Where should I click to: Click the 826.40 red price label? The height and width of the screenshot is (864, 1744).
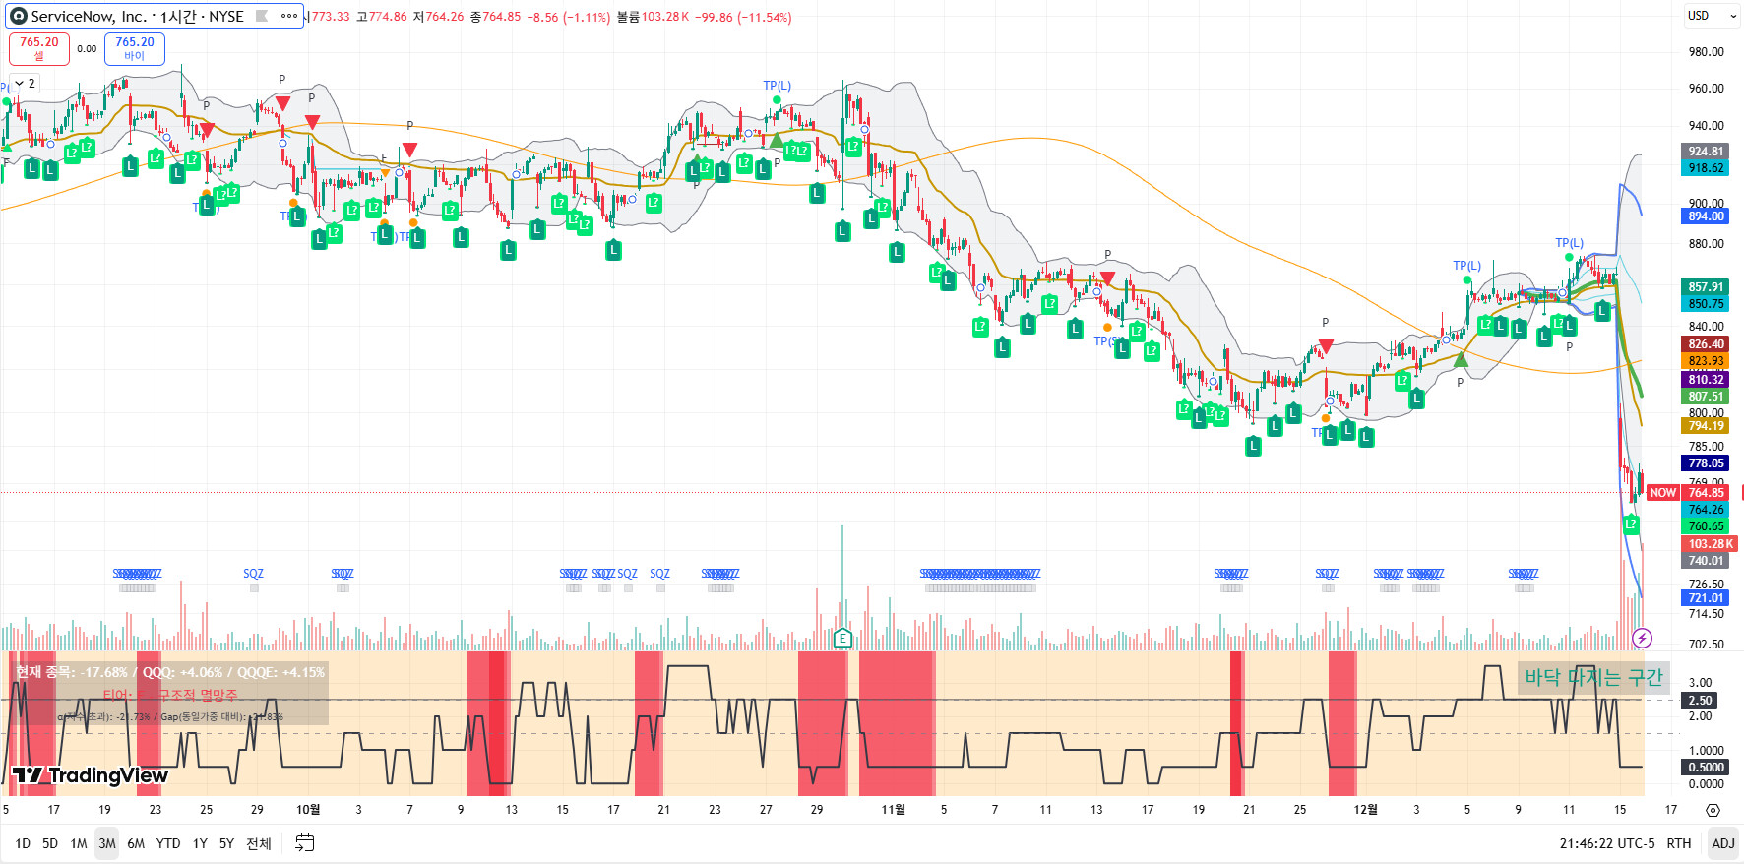coord(1706,344)
